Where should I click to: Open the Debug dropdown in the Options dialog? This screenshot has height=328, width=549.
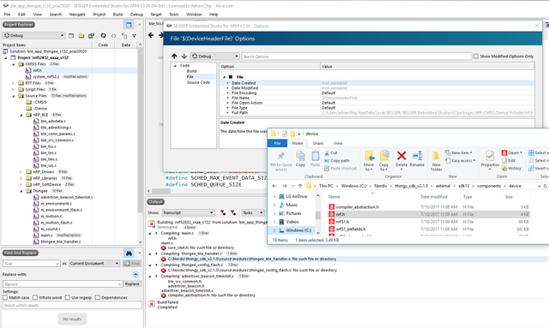pyautogui.click(x=214, y=56)
